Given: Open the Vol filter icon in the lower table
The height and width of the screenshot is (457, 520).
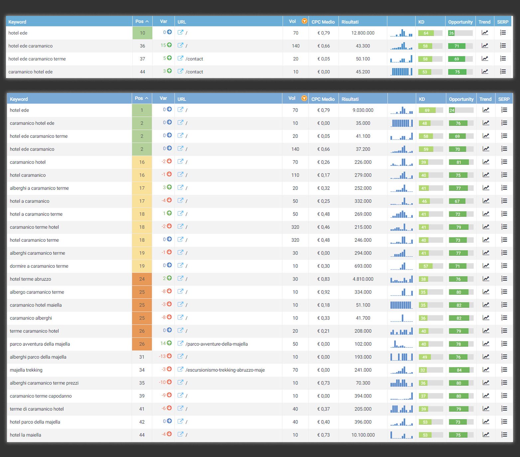Looking at the screenshot, I should [x=304, y=98].
